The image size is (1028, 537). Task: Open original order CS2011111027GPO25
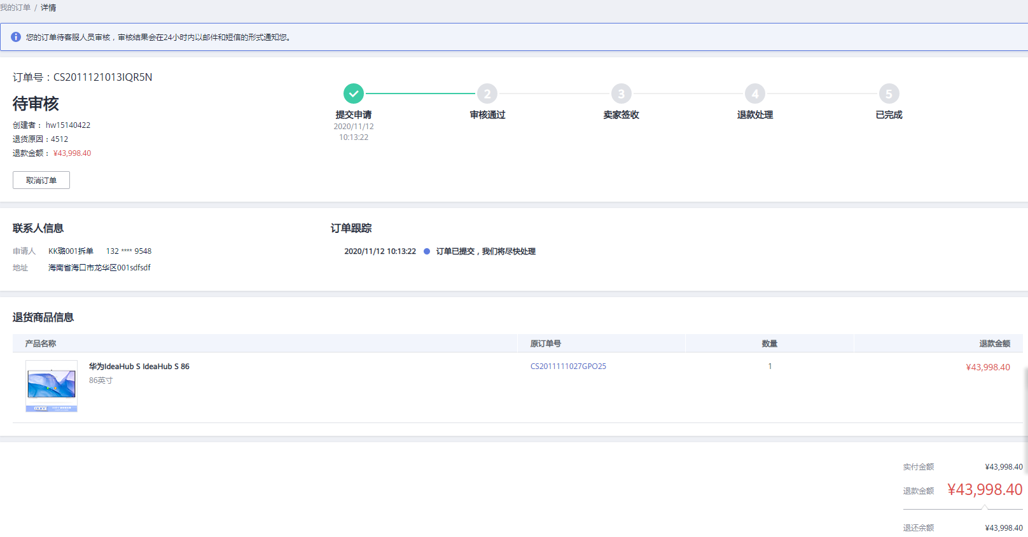(568, 366)
